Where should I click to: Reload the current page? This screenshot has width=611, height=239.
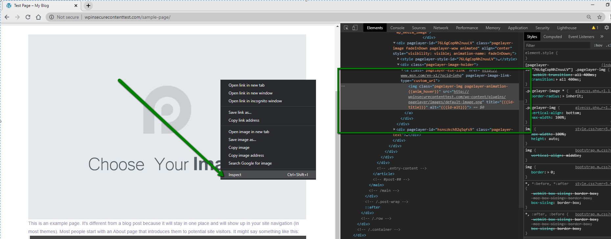coord(28,17)
